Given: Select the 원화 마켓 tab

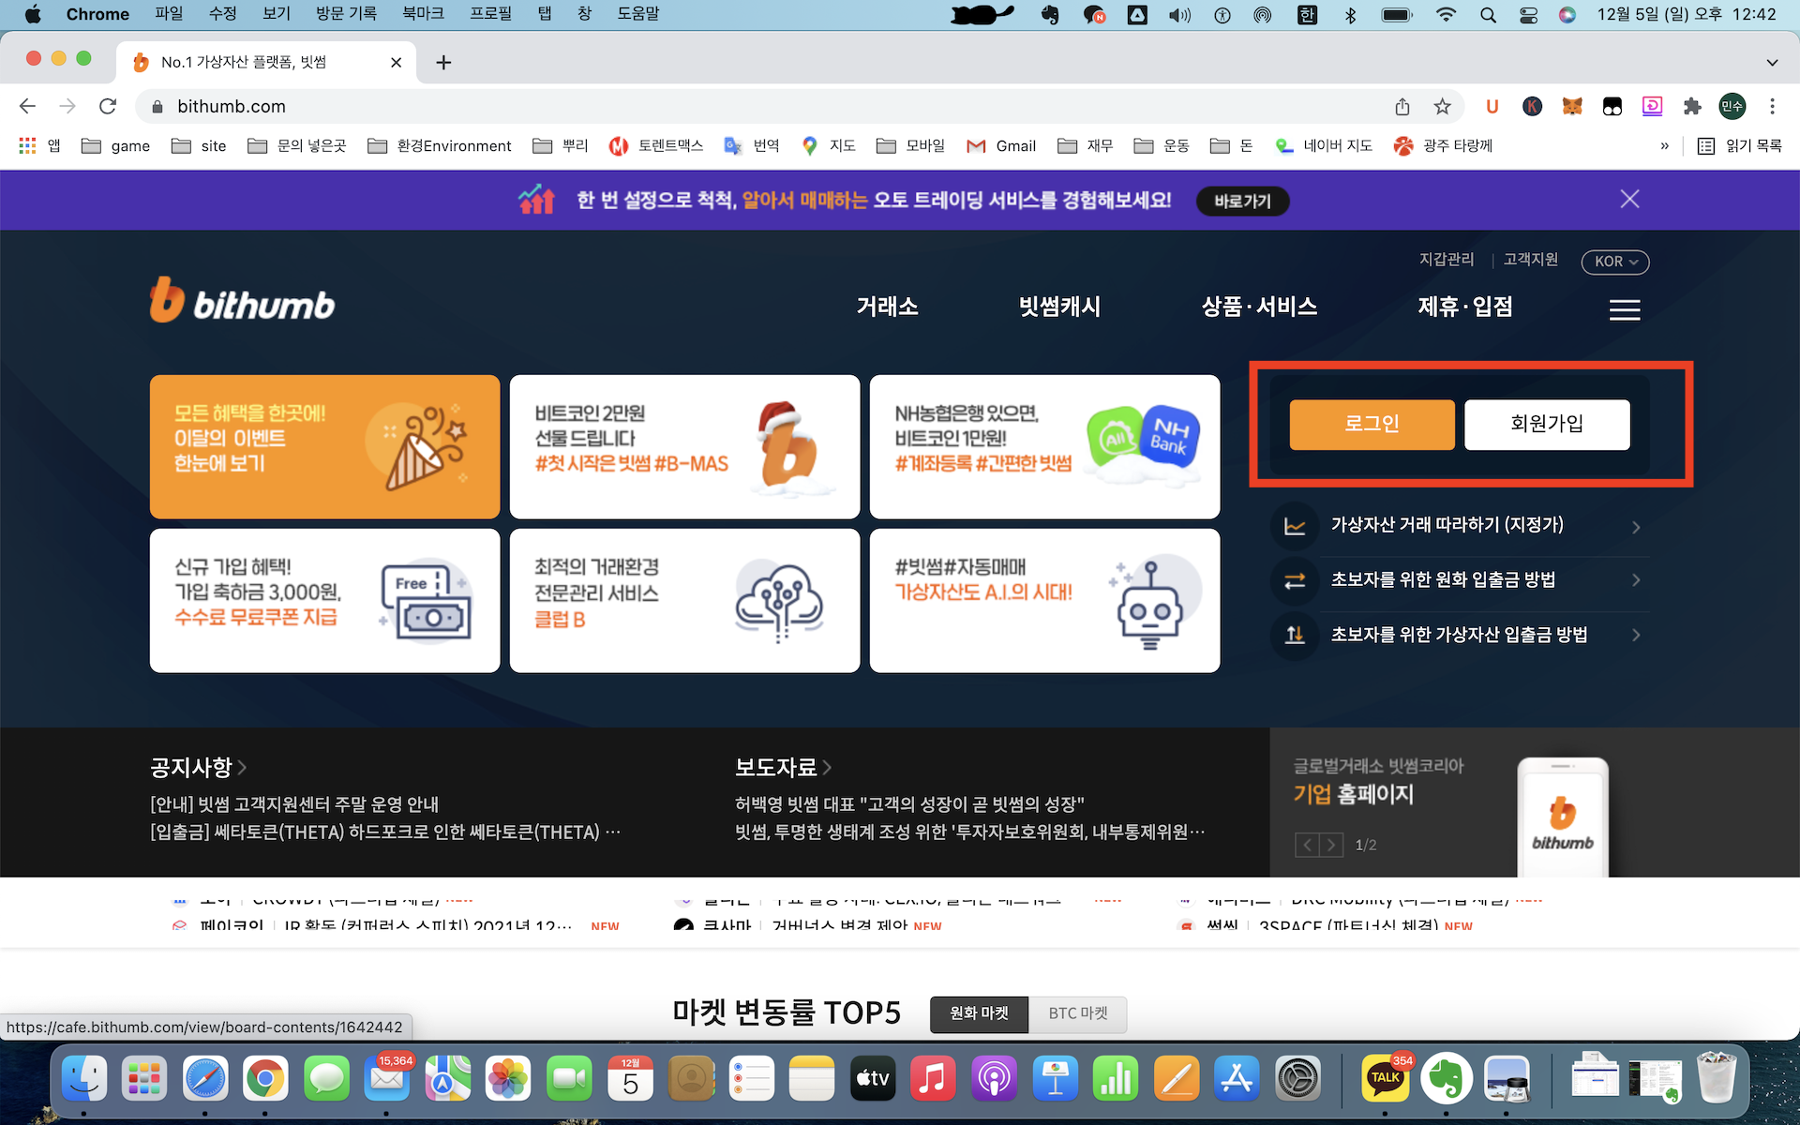Looking at the screenshot, I should click(979, 1013).
